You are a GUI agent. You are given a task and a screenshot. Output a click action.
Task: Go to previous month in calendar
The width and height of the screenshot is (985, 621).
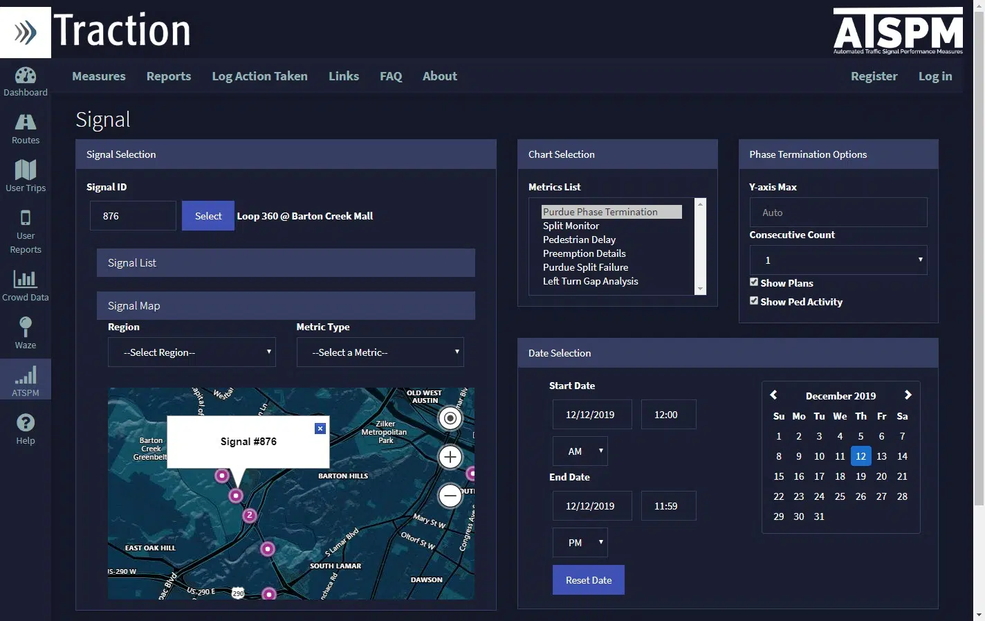click(x=774, y=395)
